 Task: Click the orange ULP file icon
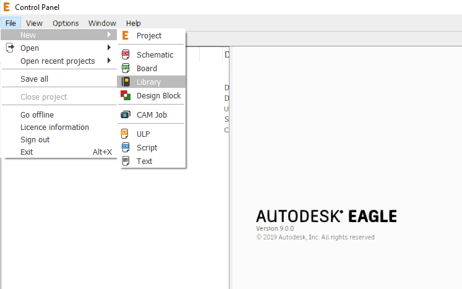[125, 134]
